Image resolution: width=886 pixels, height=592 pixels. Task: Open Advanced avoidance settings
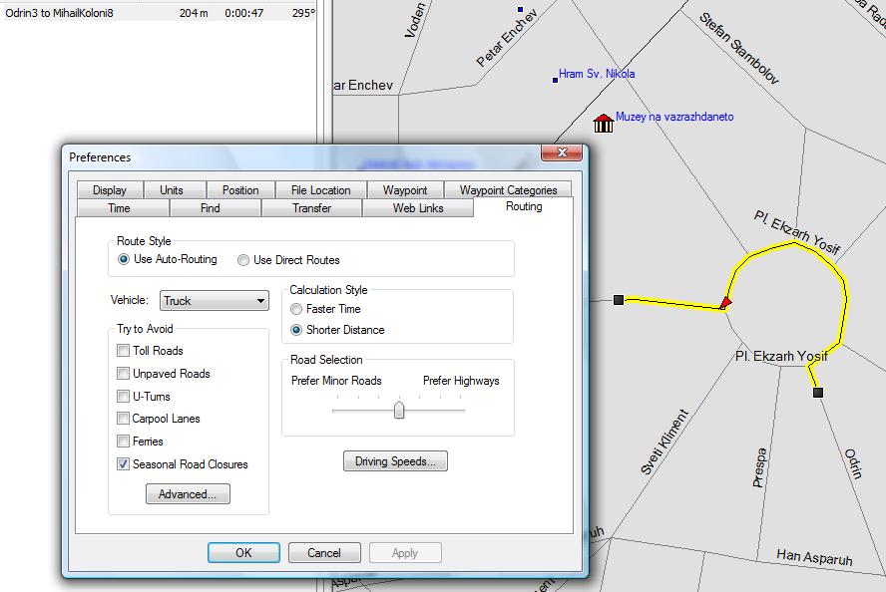point(188,494)
